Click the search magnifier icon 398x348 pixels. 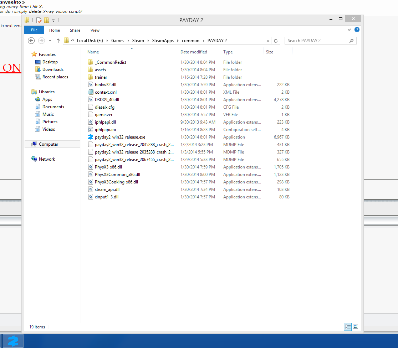click(x=352, y=41)
